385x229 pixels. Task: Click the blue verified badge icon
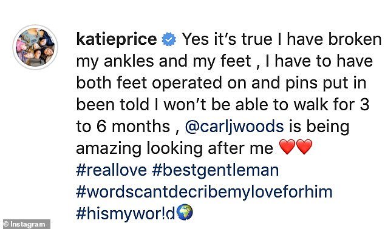[x=169, y=39]
